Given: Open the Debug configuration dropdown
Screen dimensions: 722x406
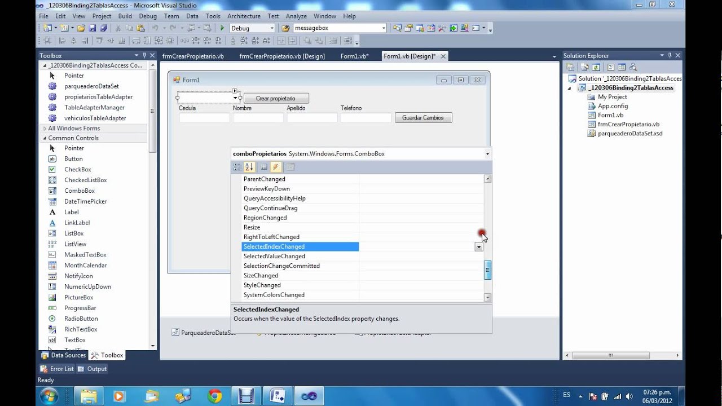Looking at the screenshot, I should (272, 28).
